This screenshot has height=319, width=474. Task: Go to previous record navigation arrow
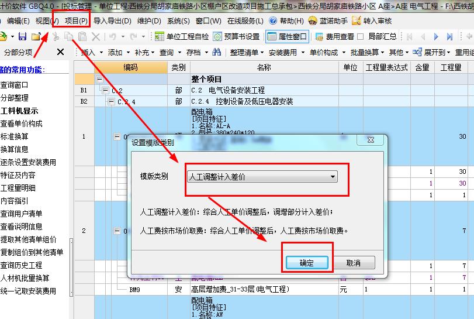[x=423, y=37]
